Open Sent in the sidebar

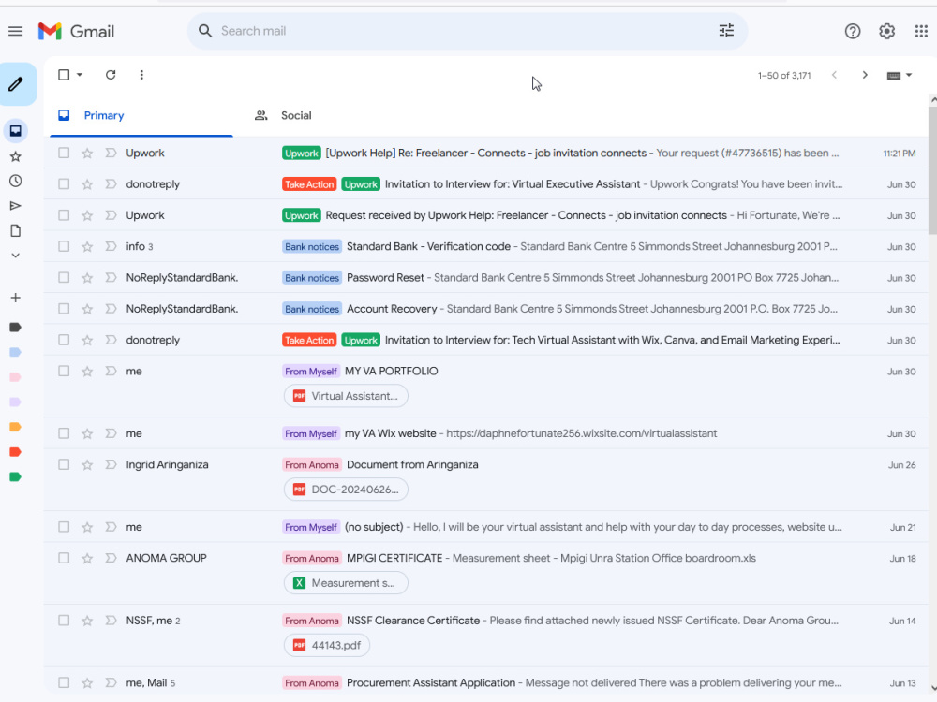point(16,206)
